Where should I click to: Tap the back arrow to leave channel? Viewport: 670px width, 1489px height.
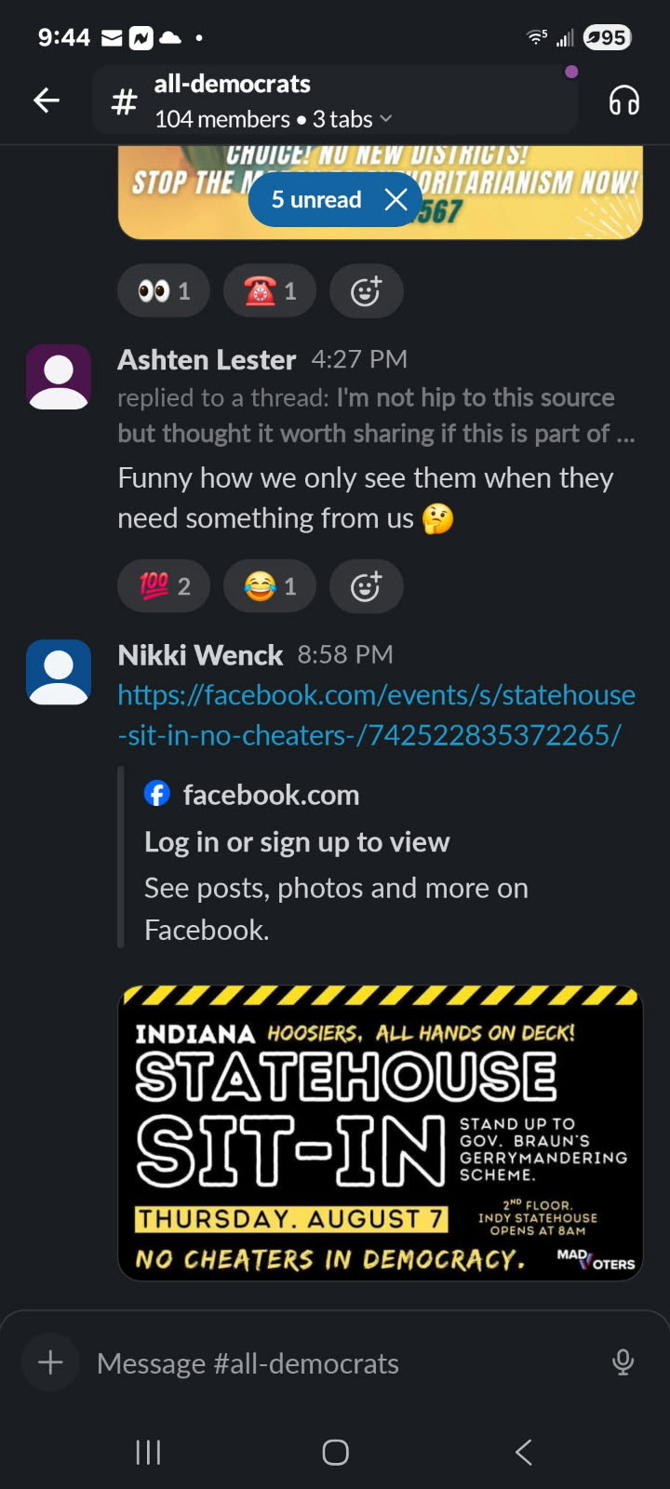click(x=47, y=101)
